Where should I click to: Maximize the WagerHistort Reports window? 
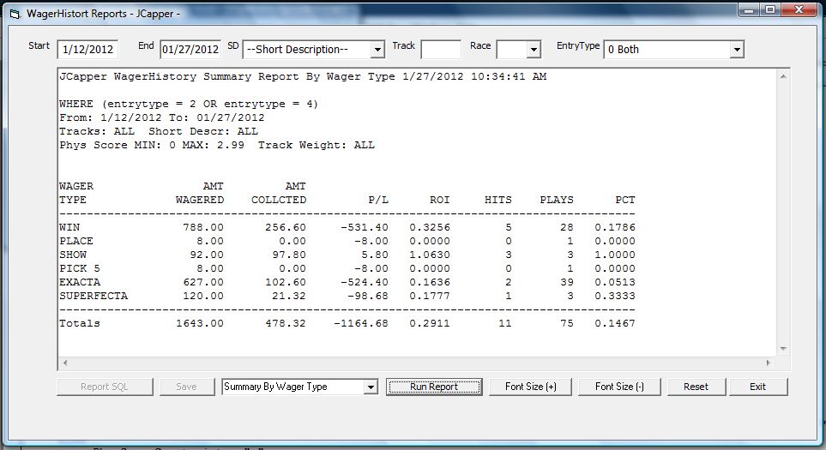(x=770, y=9)
